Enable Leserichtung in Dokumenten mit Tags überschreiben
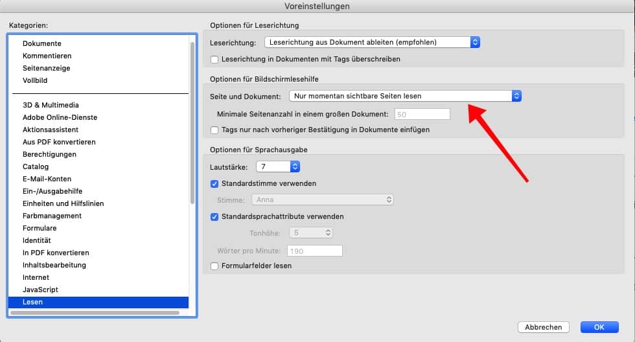Viewport: 635px width, 342px height. pyautogui.click(x=215, y=60)
